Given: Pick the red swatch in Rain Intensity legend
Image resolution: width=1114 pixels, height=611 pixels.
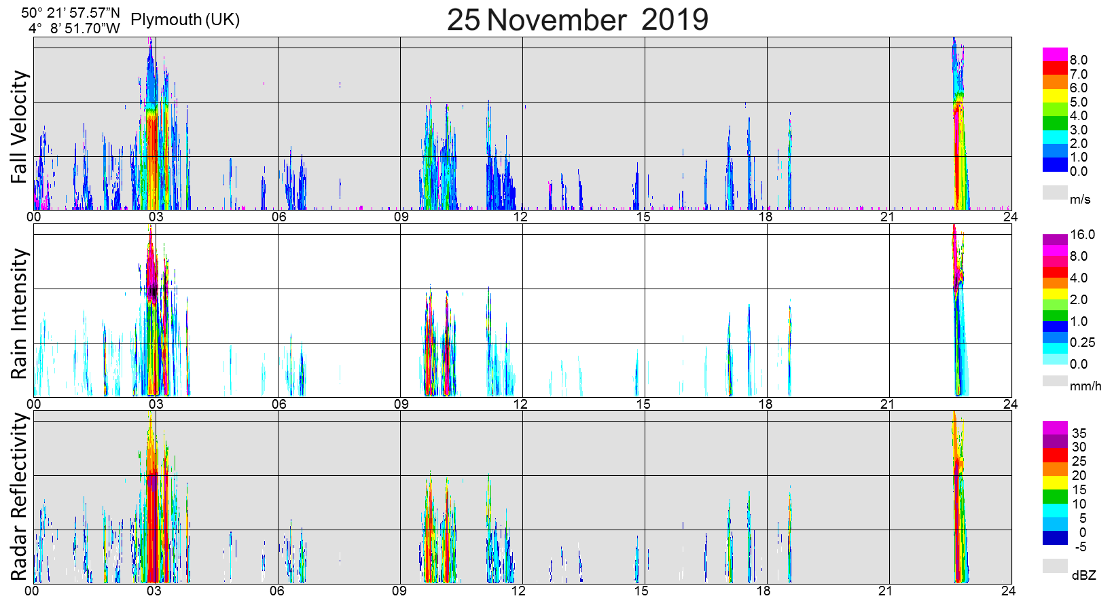Looking at the screenshot, I should tap(1055, 272).
